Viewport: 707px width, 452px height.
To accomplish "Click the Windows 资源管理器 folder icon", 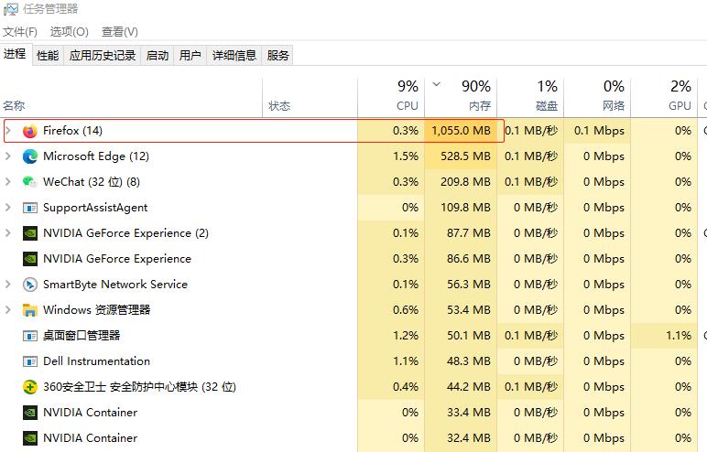I will tap(29, 310).
